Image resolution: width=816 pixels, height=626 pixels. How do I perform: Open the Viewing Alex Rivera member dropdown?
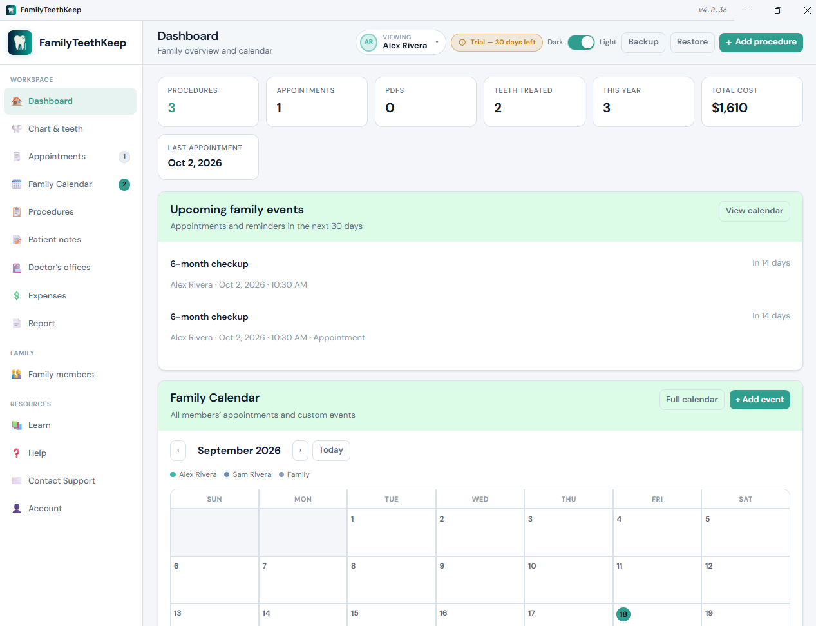tap(401, 43)
